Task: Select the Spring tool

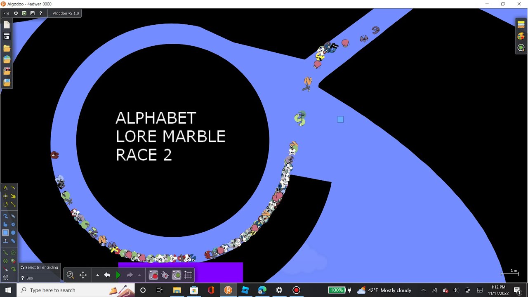Action: [x=5, y=252]
